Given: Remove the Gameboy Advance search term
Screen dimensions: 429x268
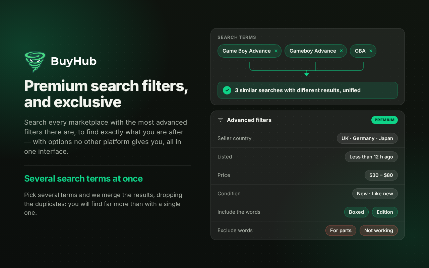Looking at the screenshot, I should pyautogui.click(x=341, y=51).
